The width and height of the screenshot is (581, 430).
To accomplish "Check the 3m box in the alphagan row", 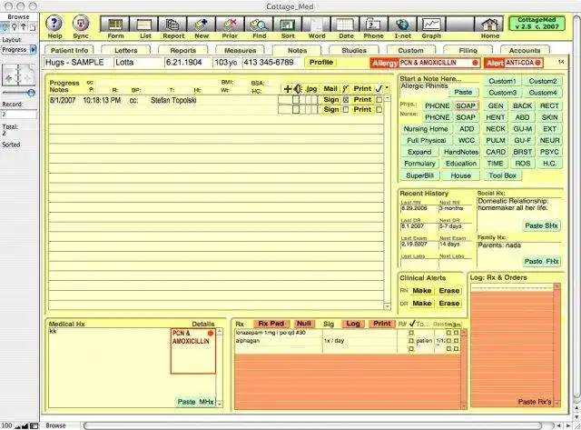I will tap(456, 341).
